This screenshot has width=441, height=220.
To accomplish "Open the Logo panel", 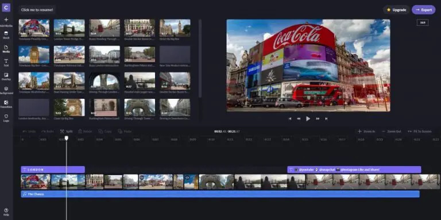I will (x=6, y=118).
